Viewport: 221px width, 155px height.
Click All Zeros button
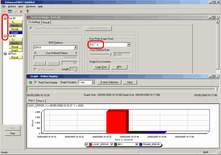[53, 63]
